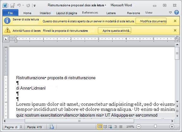Switch to the View tab
The height and width of the screenshot is (132, 182).
coord(149,13)
